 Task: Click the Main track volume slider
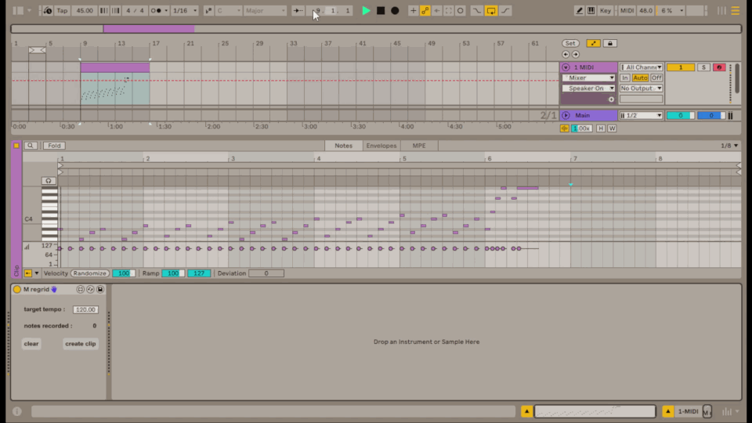pyautogui.click(x=680, y=115)
